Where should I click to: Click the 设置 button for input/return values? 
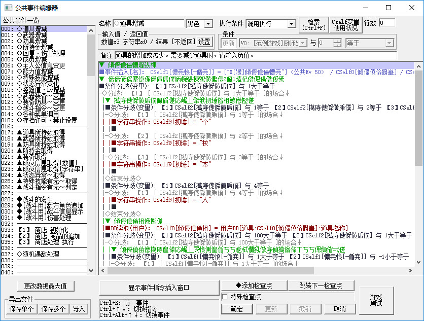(x=204, y=42)
